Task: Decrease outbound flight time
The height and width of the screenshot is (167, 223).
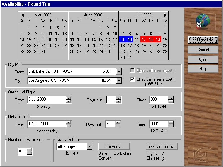Action: click(171, 101)
